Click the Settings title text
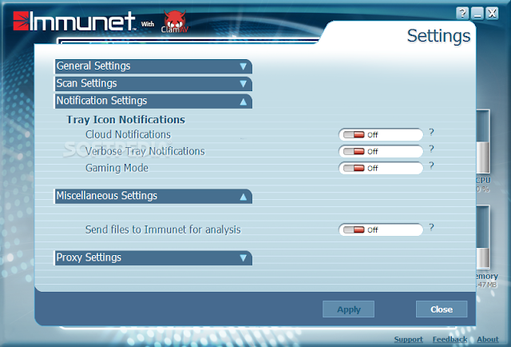 pos(438,36)
